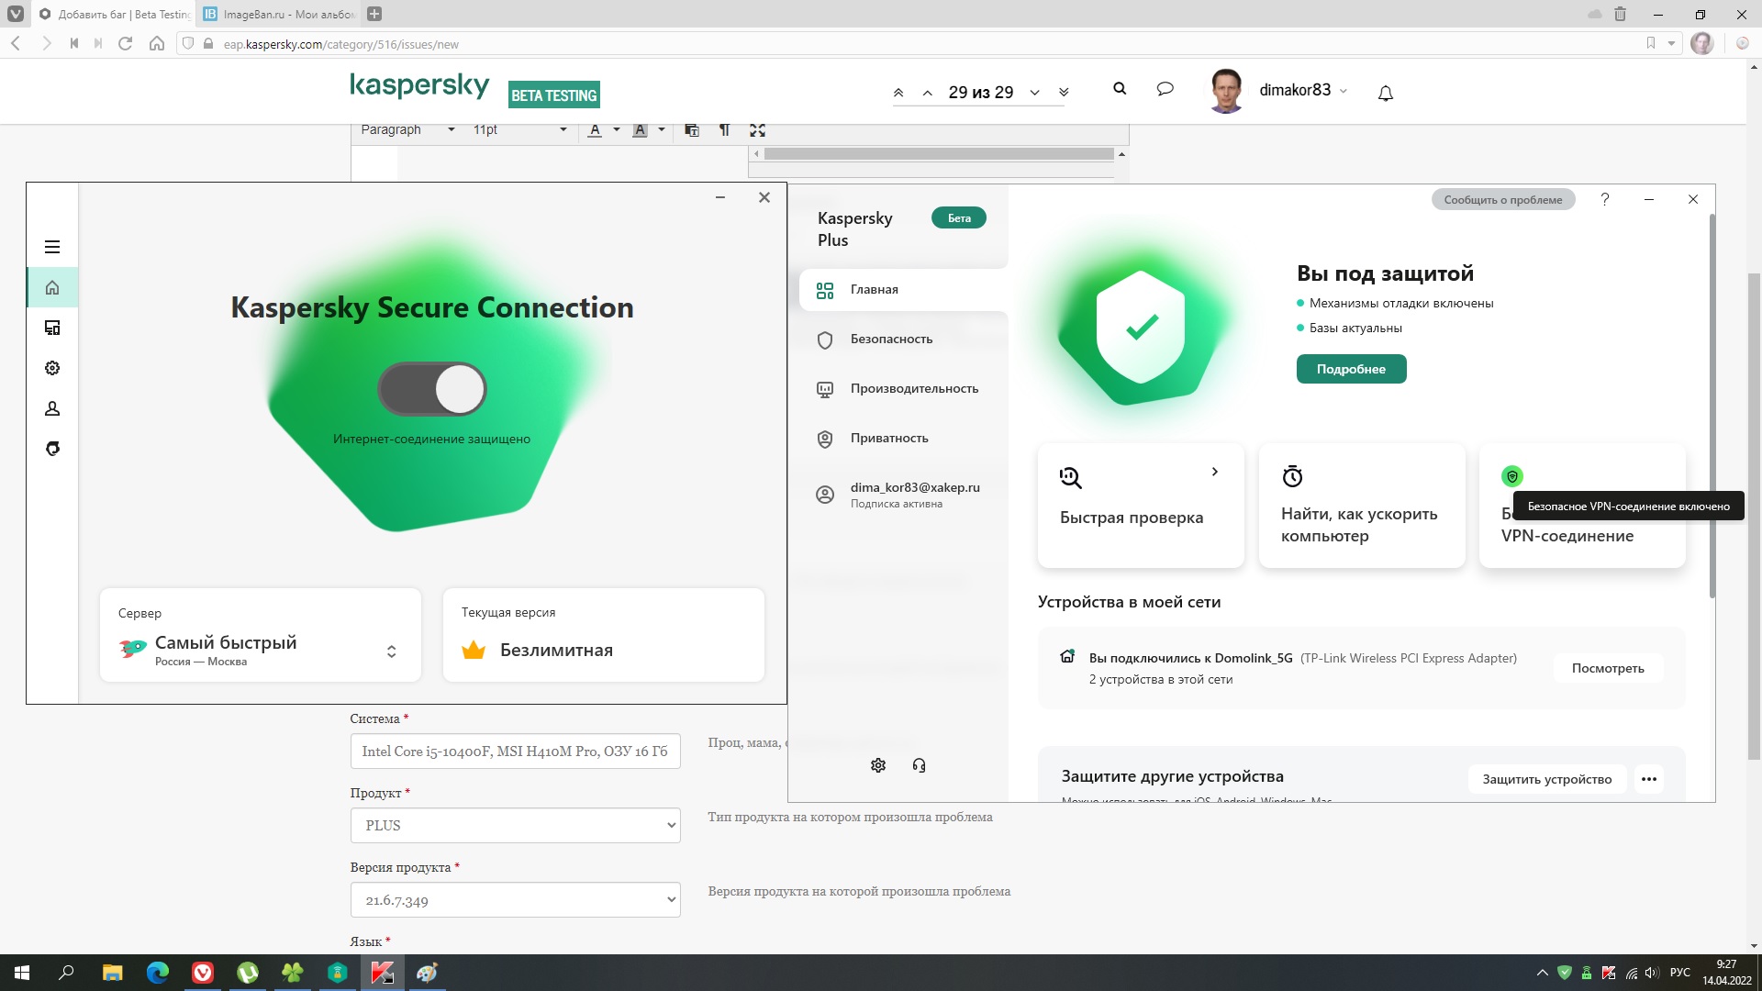Expand the background color dropdown arrow
The width and height of the screenshot is (1762, 991).
tap(662, 130)
